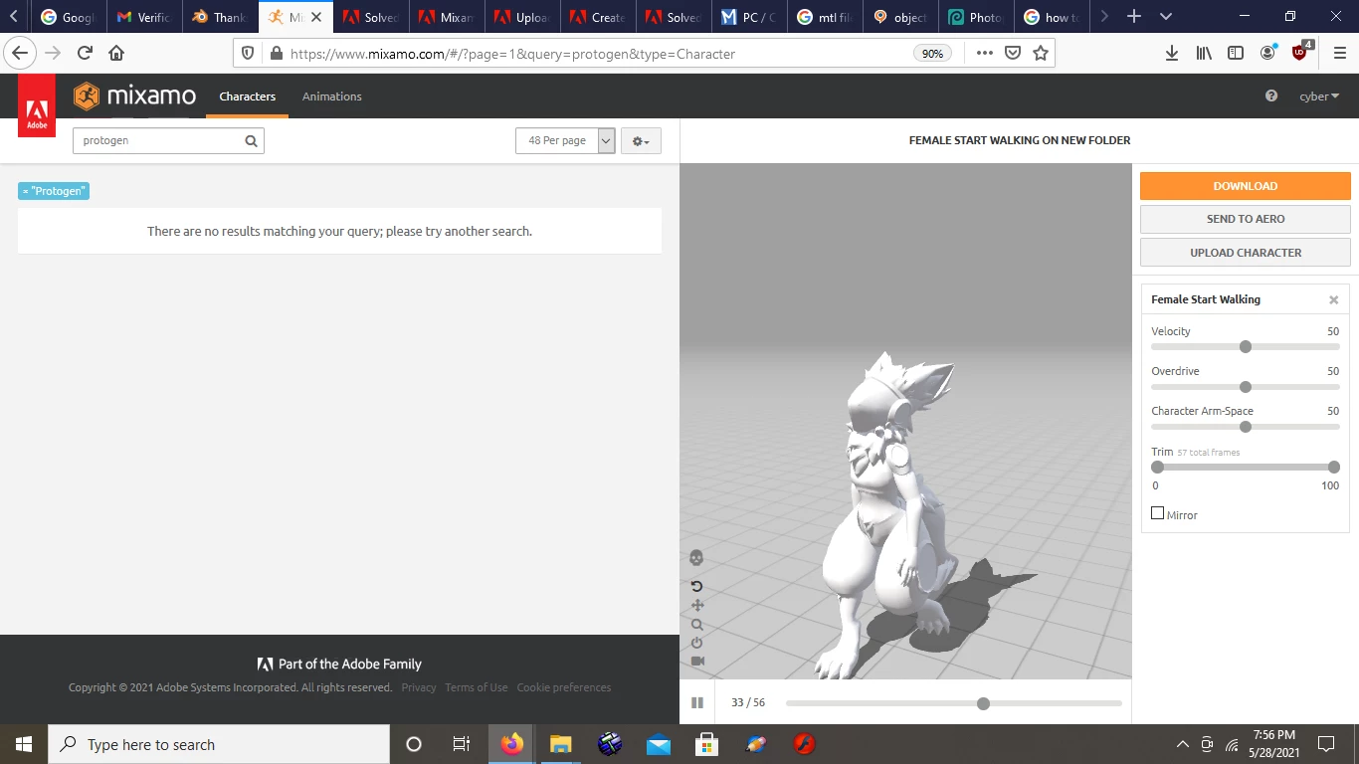Click browser Reload button

85,54
